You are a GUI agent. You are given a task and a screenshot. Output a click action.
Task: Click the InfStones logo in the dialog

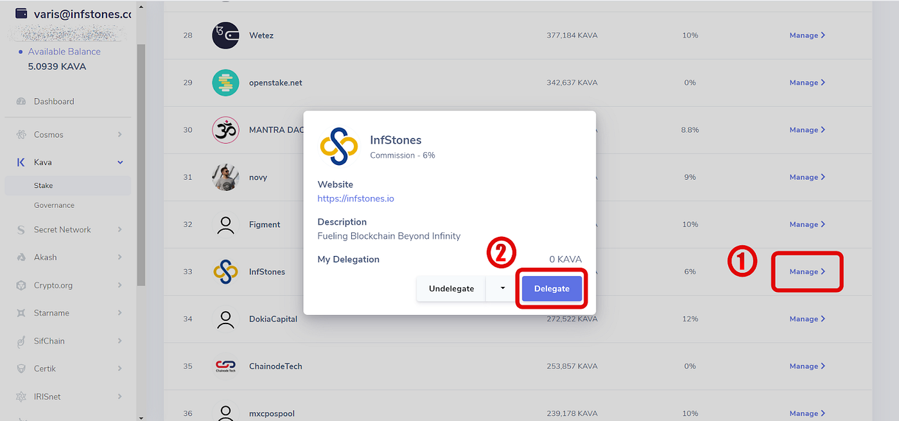pyautogui.click(x=338, y=146)
